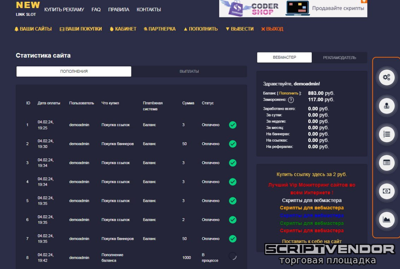
Task: Open the money banknote sidebar icon
Action: (386, 191)
